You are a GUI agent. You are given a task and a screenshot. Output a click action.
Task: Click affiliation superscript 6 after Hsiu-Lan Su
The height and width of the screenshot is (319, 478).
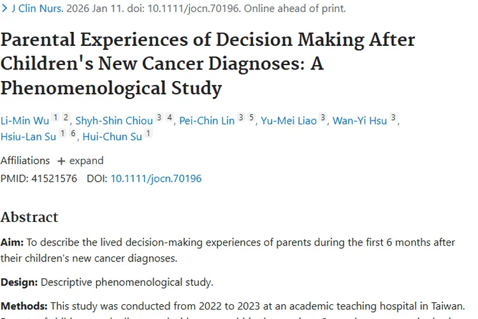tap(73, 133)
